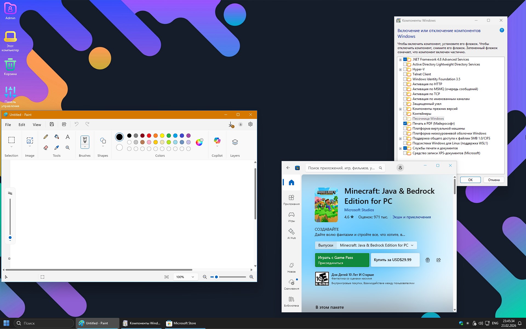
Task: Check the Hyper-V feature checkbox
Action: [405, 69]
